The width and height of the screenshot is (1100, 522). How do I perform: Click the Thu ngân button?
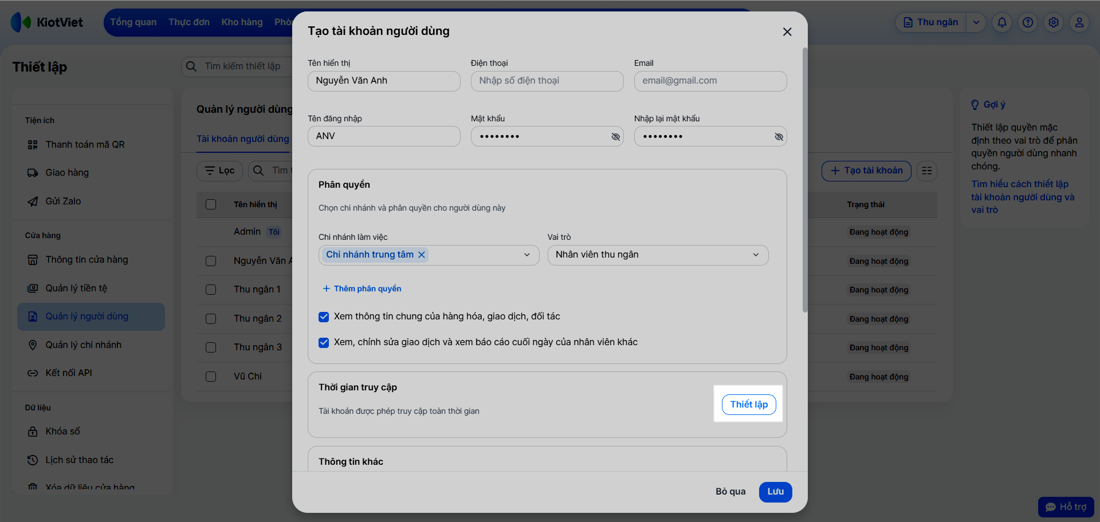click(931, 22)
